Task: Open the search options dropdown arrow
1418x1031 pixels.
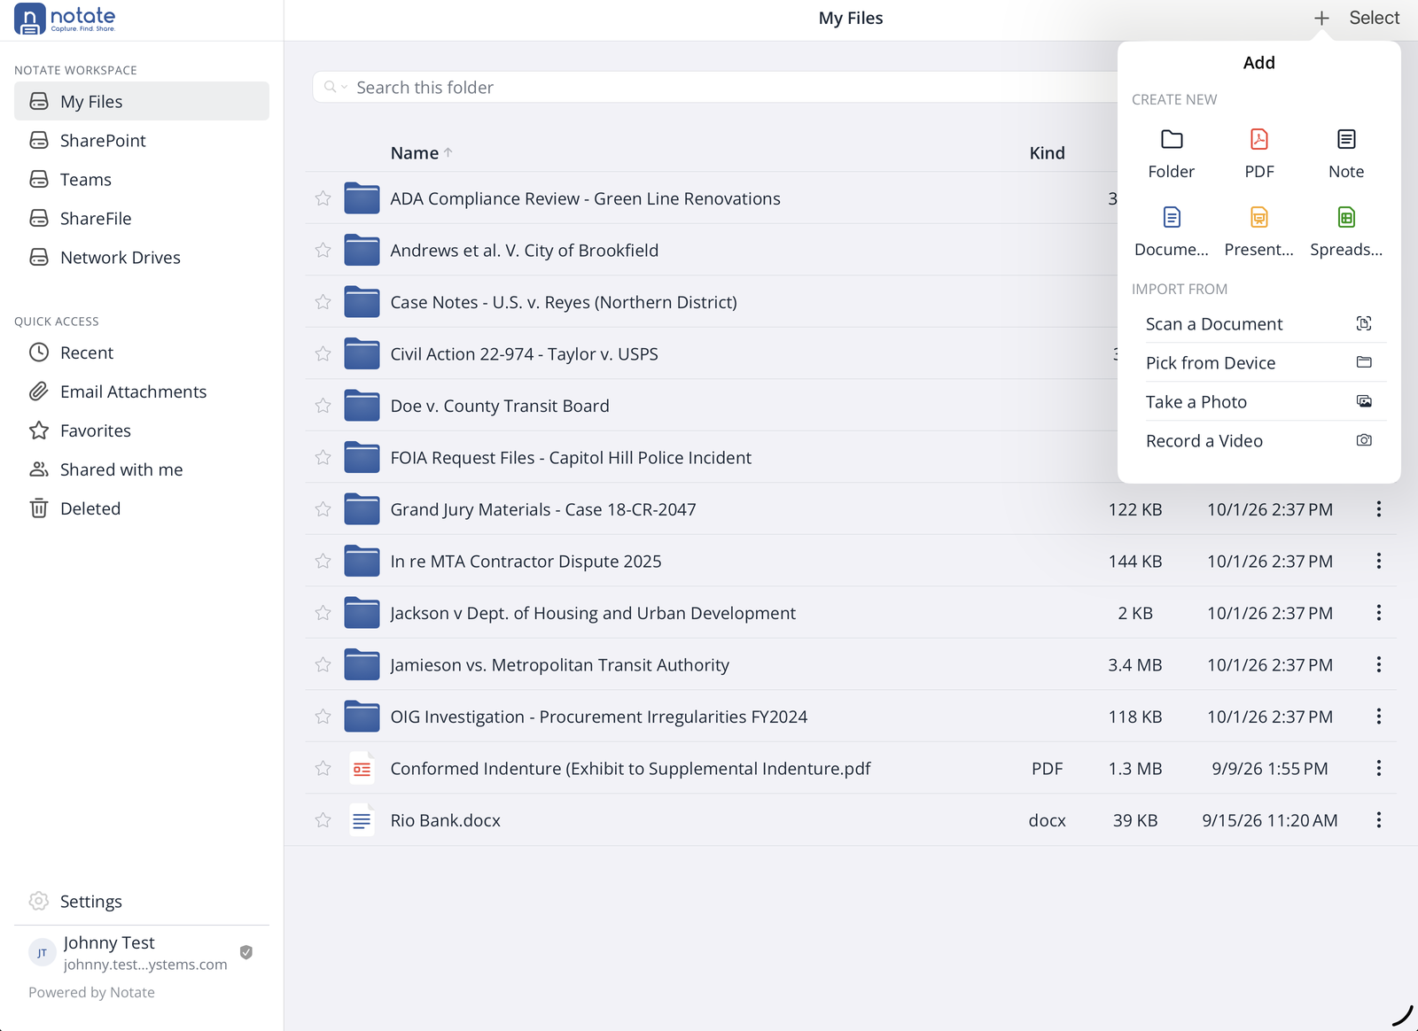Action: (x=345, y=87)
